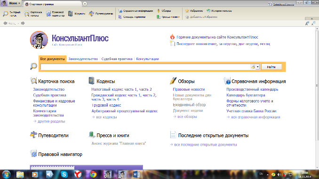Screen dimensions: 319x179
Task: Go forward with the right arrow
Action: [x=23, y=23]
